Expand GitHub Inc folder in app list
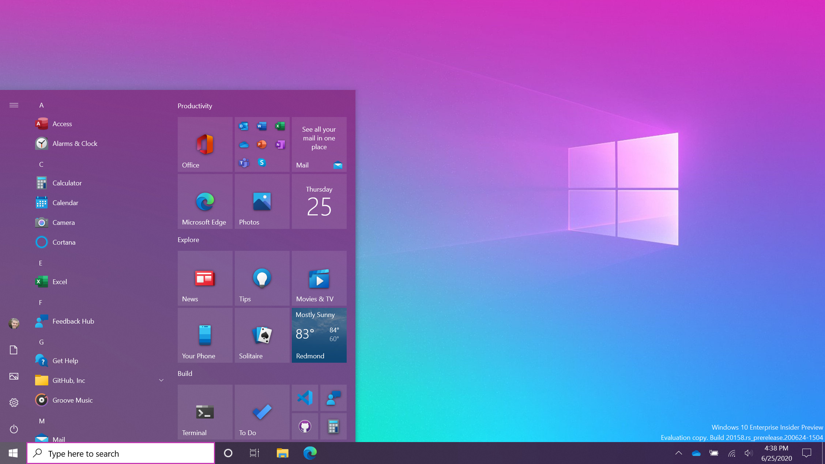The height and width of the screenshot is (464, 825). 162,380
